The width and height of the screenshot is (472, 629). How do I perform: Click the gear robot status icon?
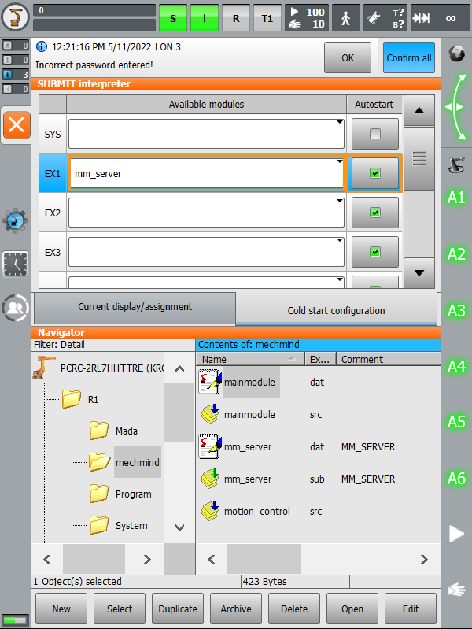[x=15, y=220]
